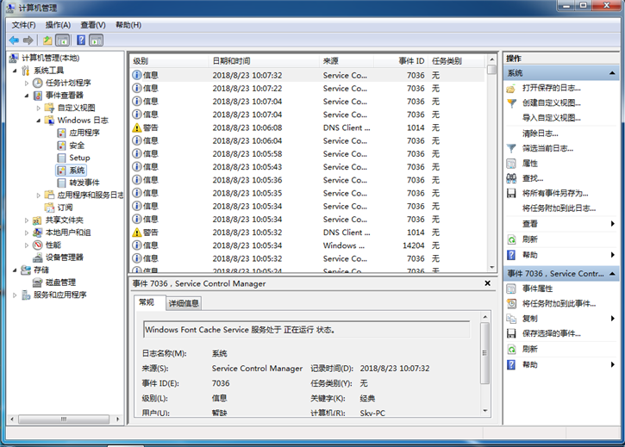The image size is (625, 447).
Task: Click the Up One Level folder icon
Action: tap(47, 40)
